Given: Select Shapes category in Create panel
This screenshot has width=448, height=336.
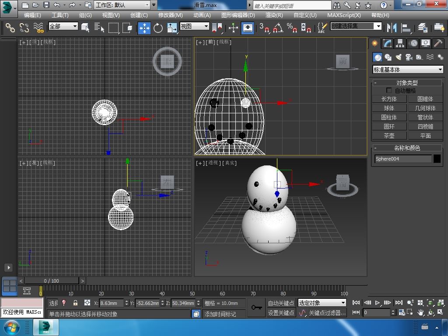Looking at the screenshot, I should [388, 57].
